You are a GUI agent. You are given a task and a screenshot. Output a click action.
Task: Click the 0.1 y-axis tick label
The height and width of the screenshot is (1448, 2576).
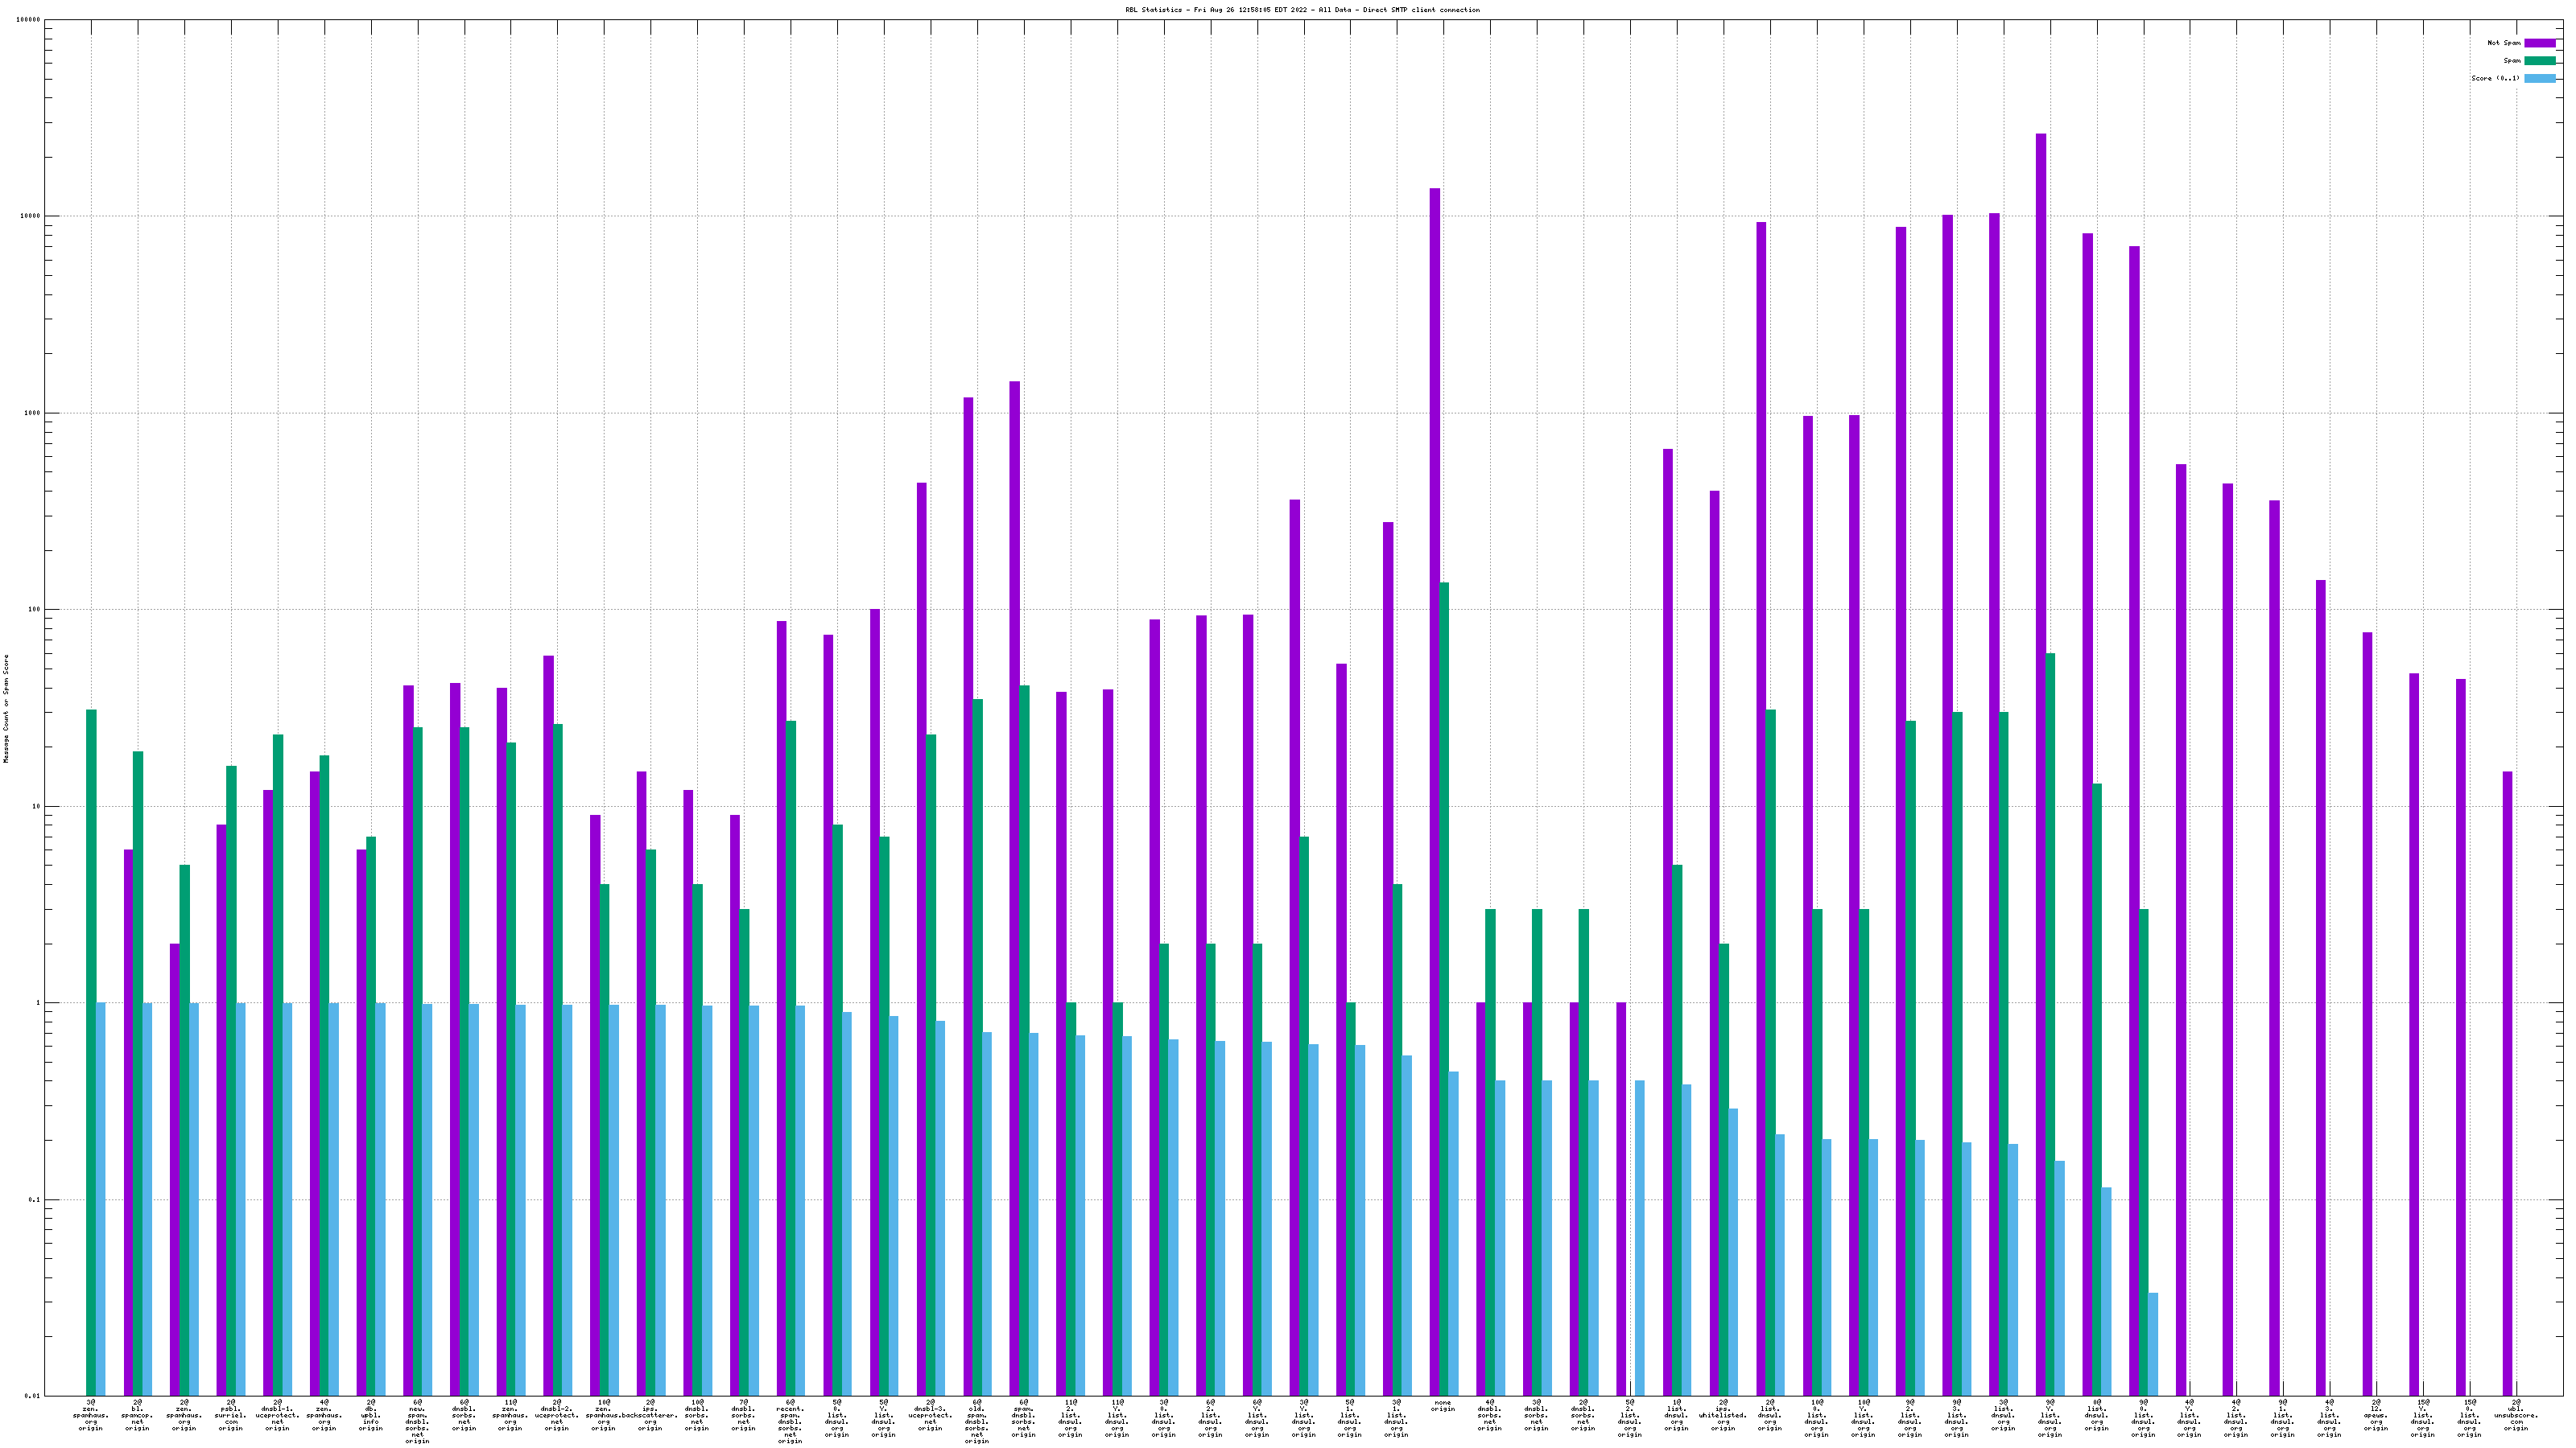[33, 1200]
